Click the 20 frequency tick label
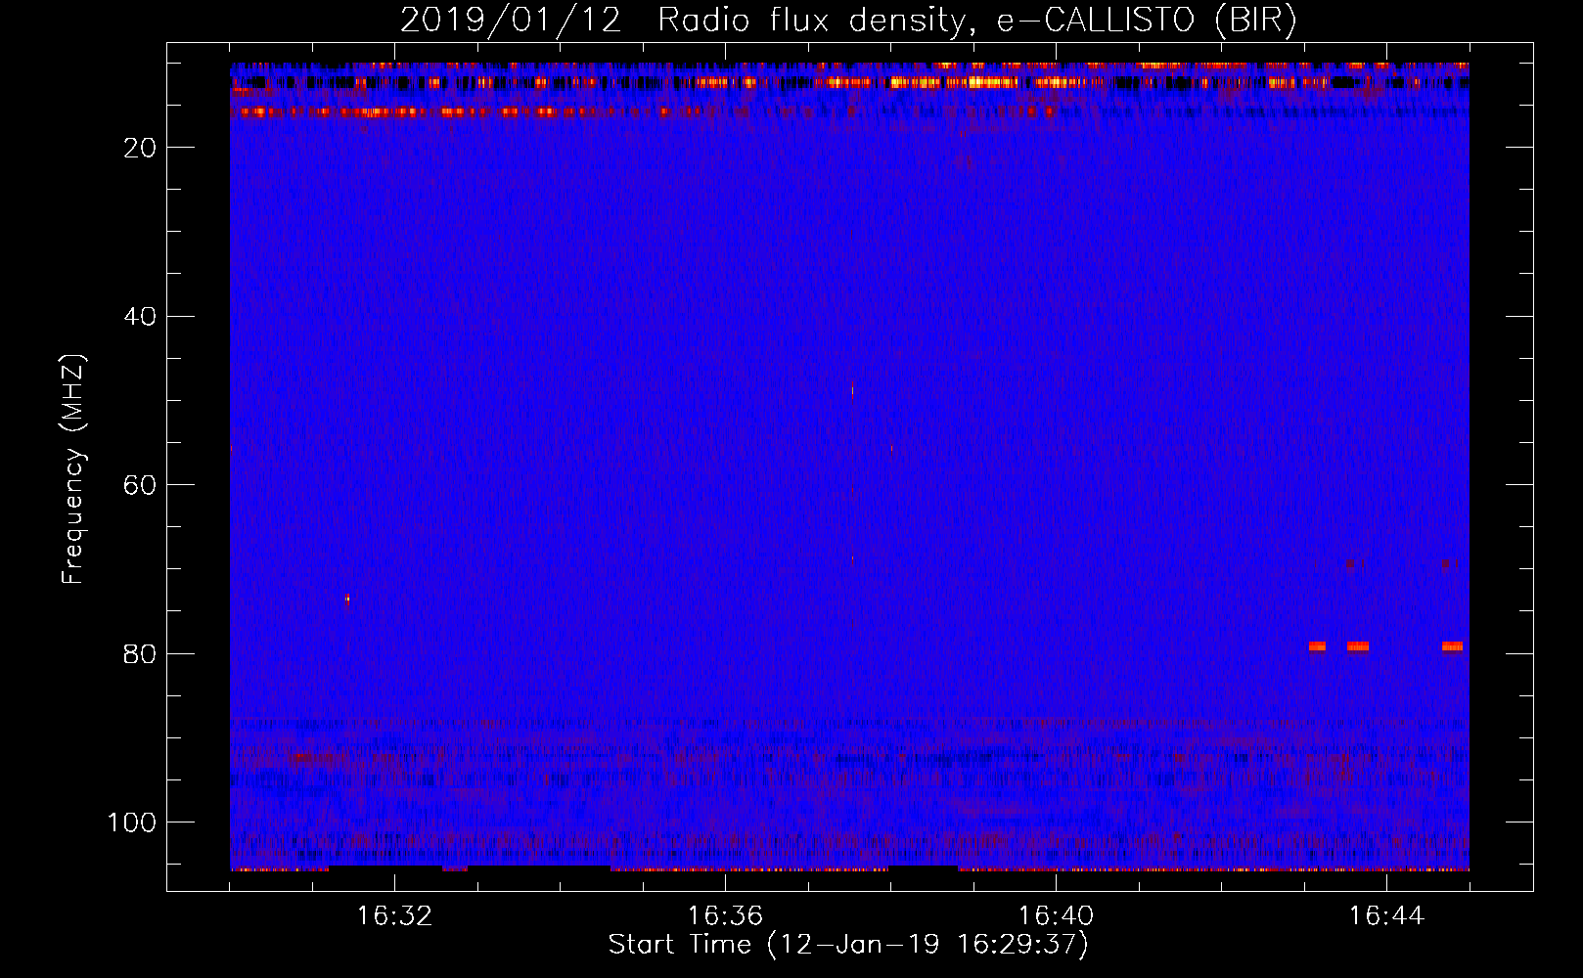Screen dimensions: 1583x978 (x=140, y=148)
